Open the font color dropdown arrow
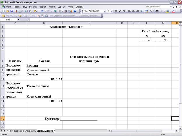Viewport: 182px width, 136px height. [176, 11]
